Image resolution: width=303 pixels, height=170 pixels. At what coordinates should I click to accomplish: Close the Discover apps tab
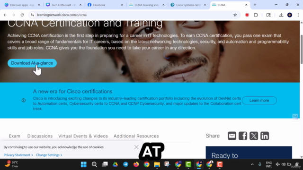click(x=39, y=5)
